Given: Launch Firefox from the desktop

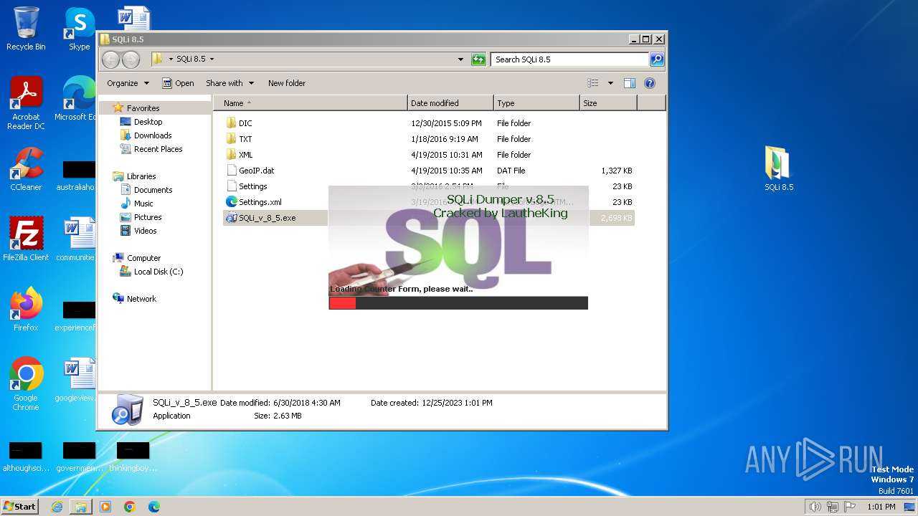Looking at the screenshot, I should click(26, 310).
